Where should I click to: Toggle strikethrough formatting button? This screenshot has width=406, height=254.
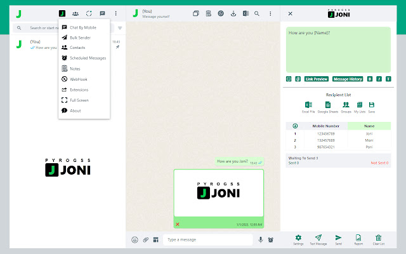[388, 79]
